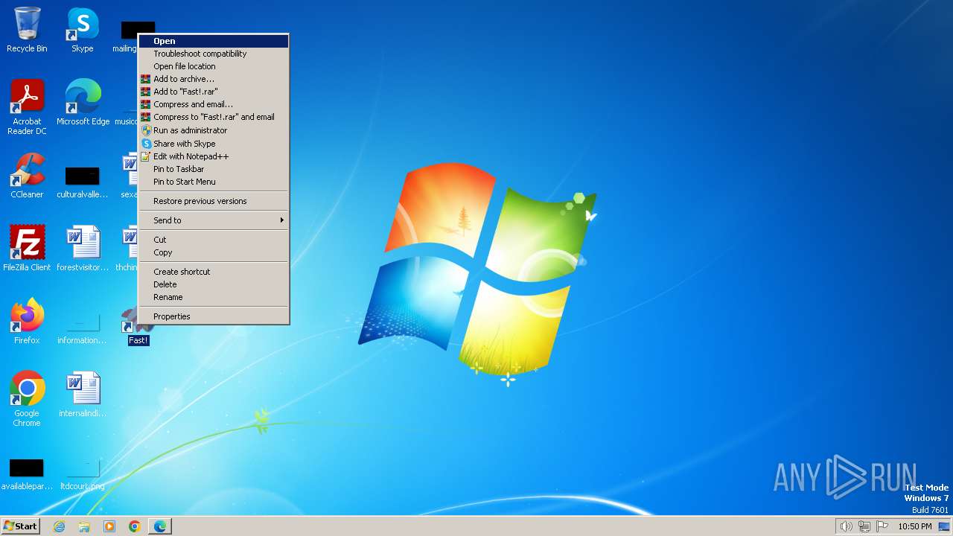This screenshot has height=536, width=953.
Task: Open Windows Explorer from the taskbar
Action: [84, 526]
